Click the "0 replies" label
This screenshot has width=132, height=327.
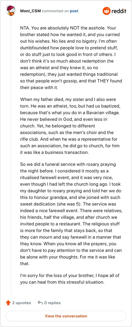[x=52, y=303]
